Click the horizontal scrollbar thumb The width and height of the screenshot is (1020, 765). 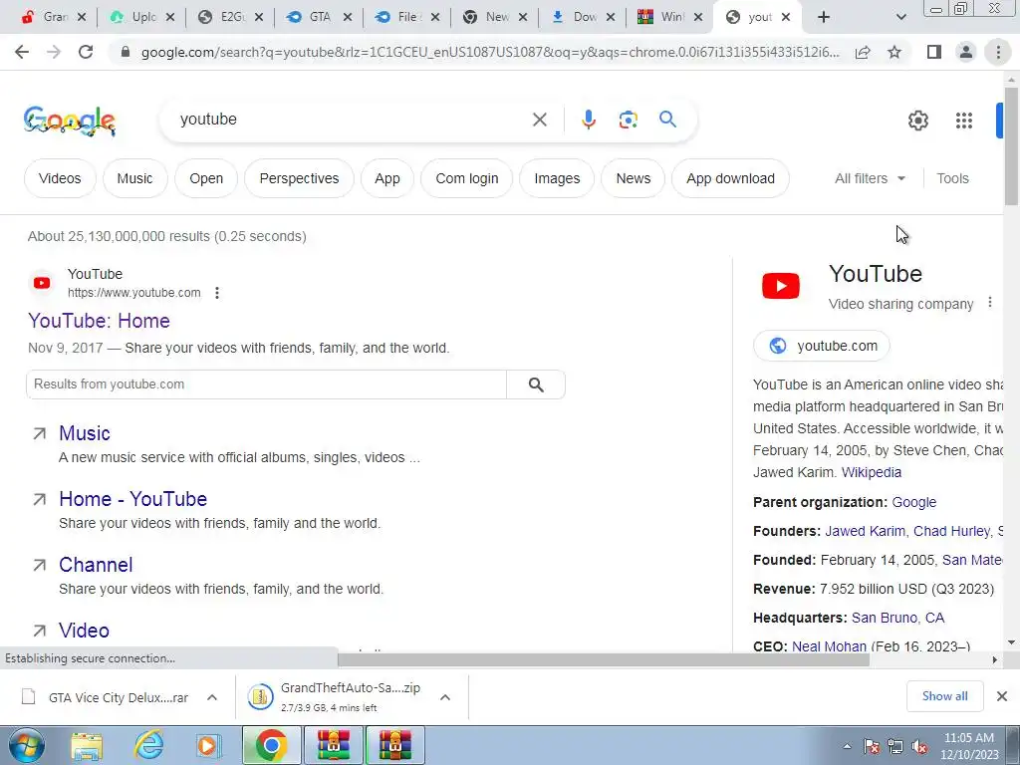coord(603,659)
